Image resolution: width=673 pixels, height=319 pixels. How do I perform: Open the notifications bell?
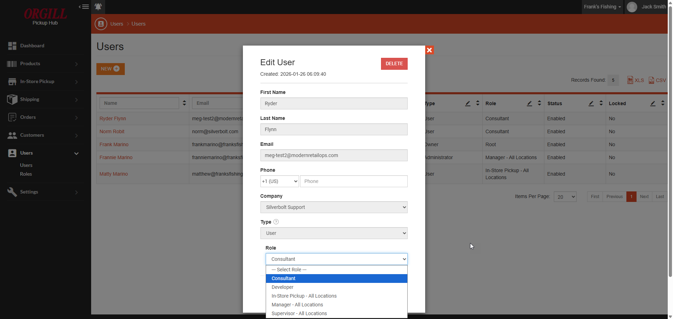(x=98, y=7)
